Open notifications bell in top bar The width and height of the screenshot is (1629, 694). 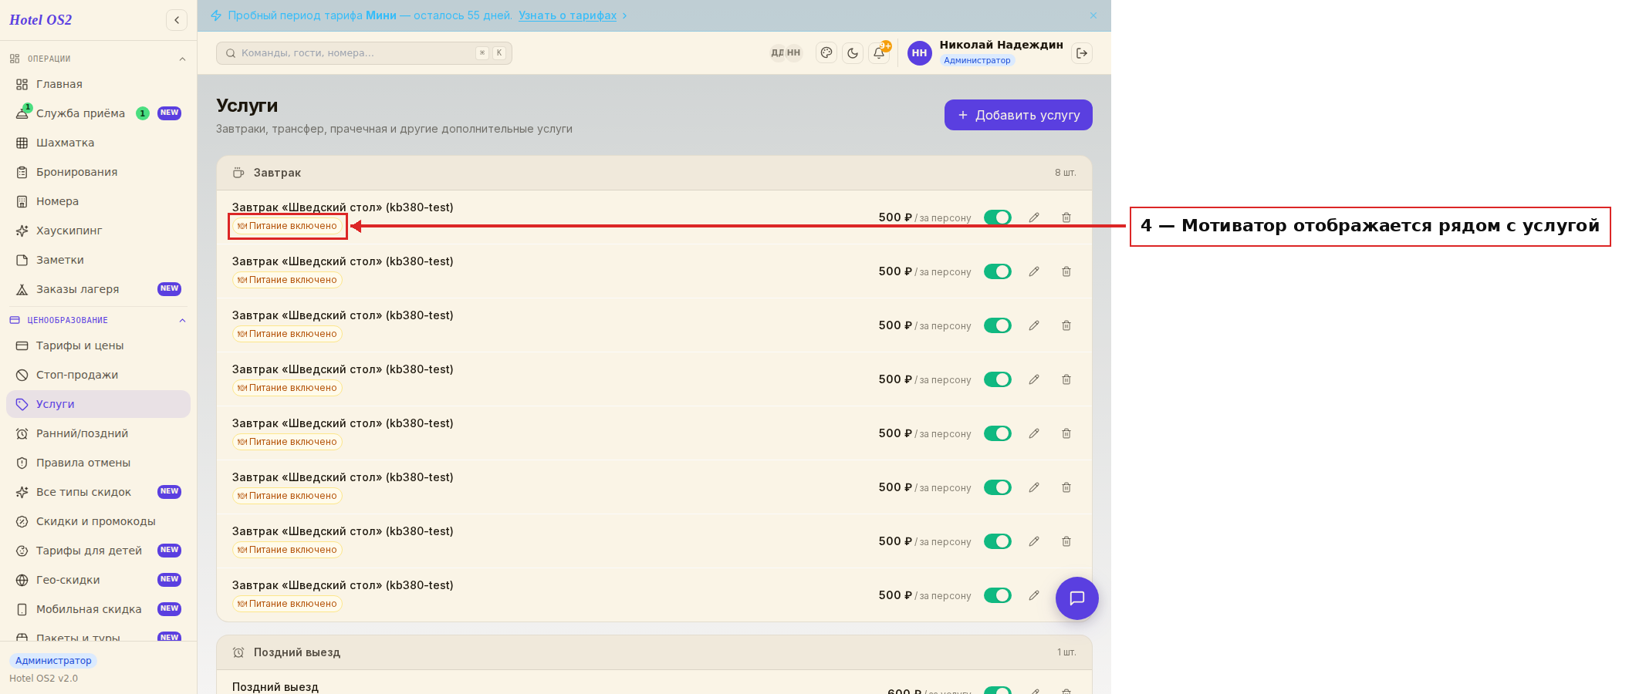click(x=879, y=53)
